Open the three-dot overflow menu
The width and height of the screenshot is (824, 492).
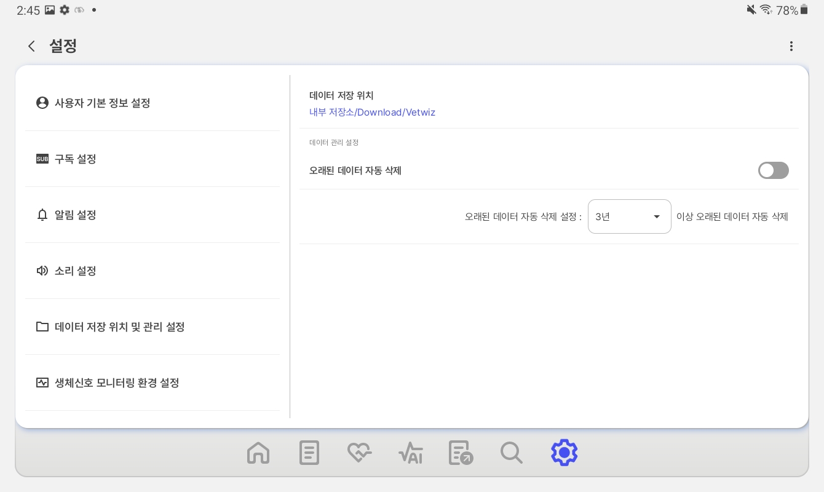791,46
